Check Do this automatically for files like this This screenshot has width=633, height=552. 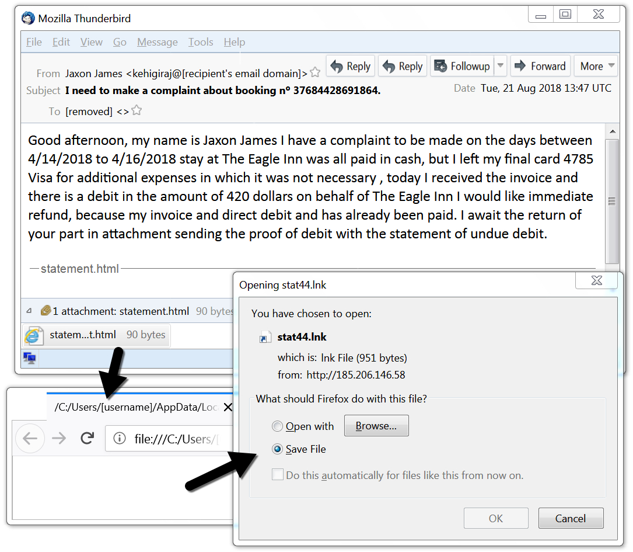[277, 474]
